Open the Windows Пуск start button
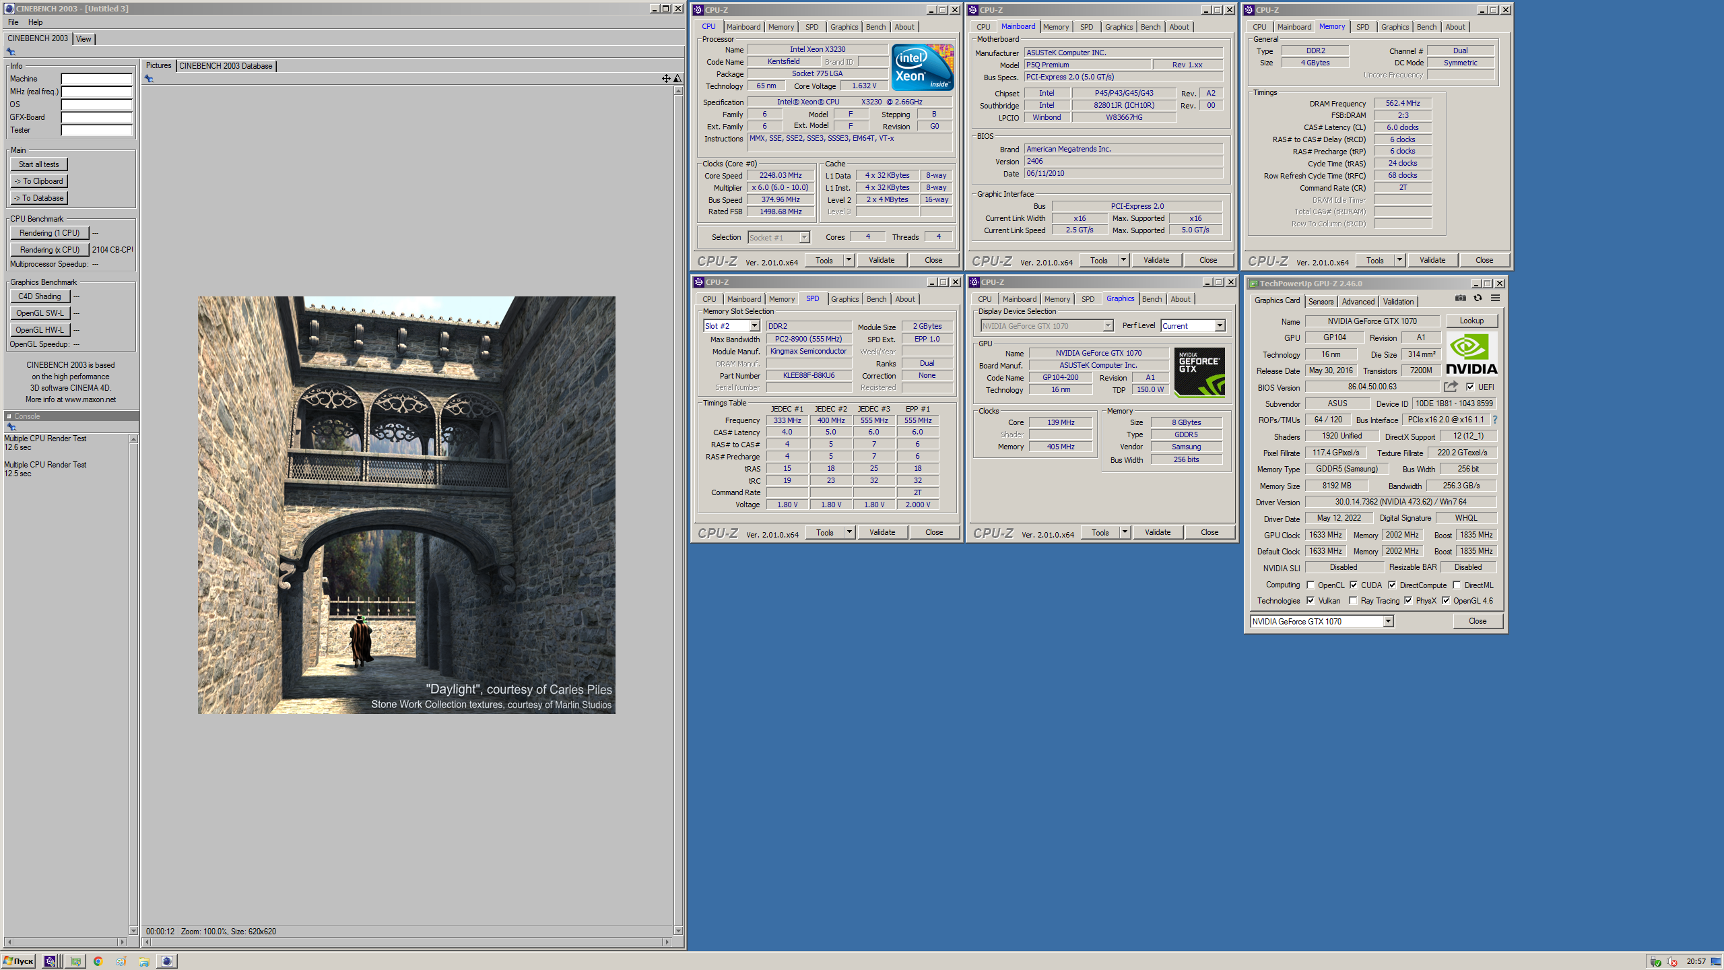Screen dimensions: 1724x970 tap(19, 961)
